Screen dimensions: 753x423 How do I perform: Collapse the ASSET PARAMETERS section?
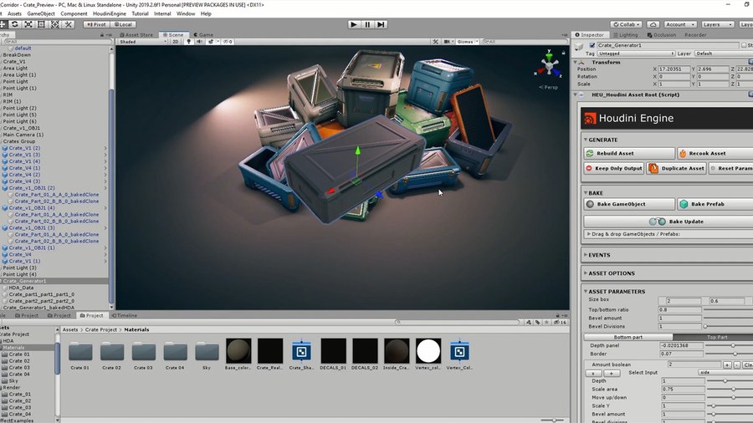(586, 292)
